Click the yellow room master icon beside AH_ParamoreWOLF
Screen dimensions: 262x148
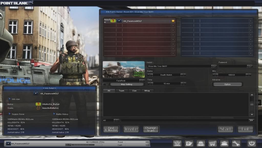click(x=173, y=21)
